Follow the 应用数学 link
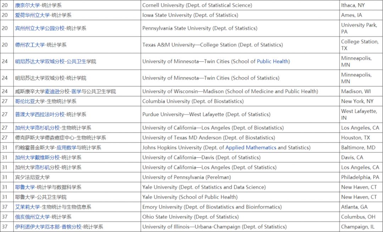383x232 pixels. tap(66, 147)
